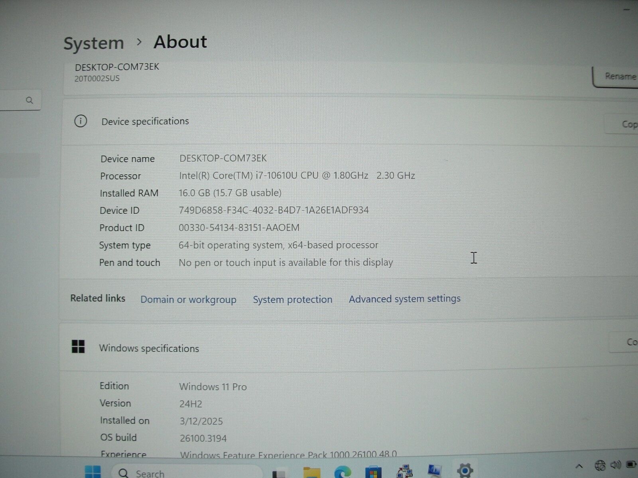Click the Device name value DESKTOP-COM73EK

[x=223, y=158]
